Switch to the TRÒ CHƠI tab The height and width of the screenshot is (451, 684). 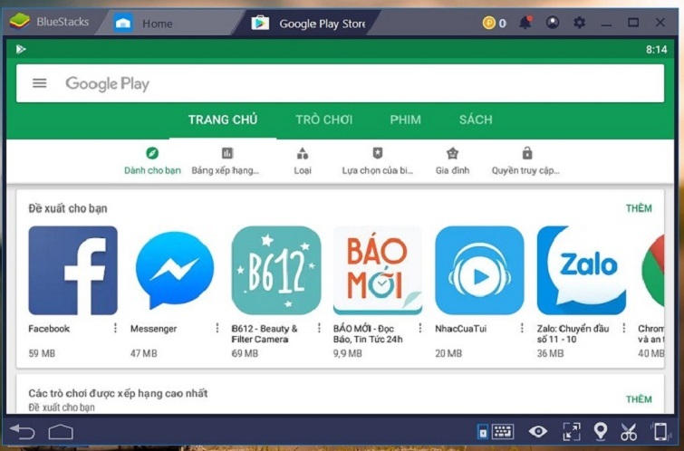pos(323,120)
